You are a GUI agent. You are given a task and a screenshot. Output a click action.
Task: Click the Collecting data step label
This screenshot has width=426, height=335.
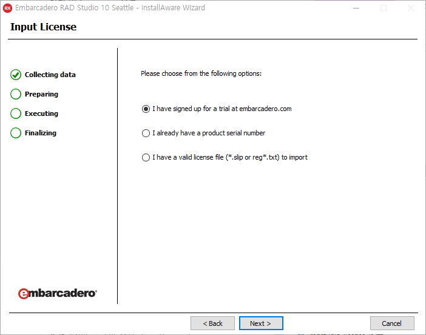pos(50,75)
